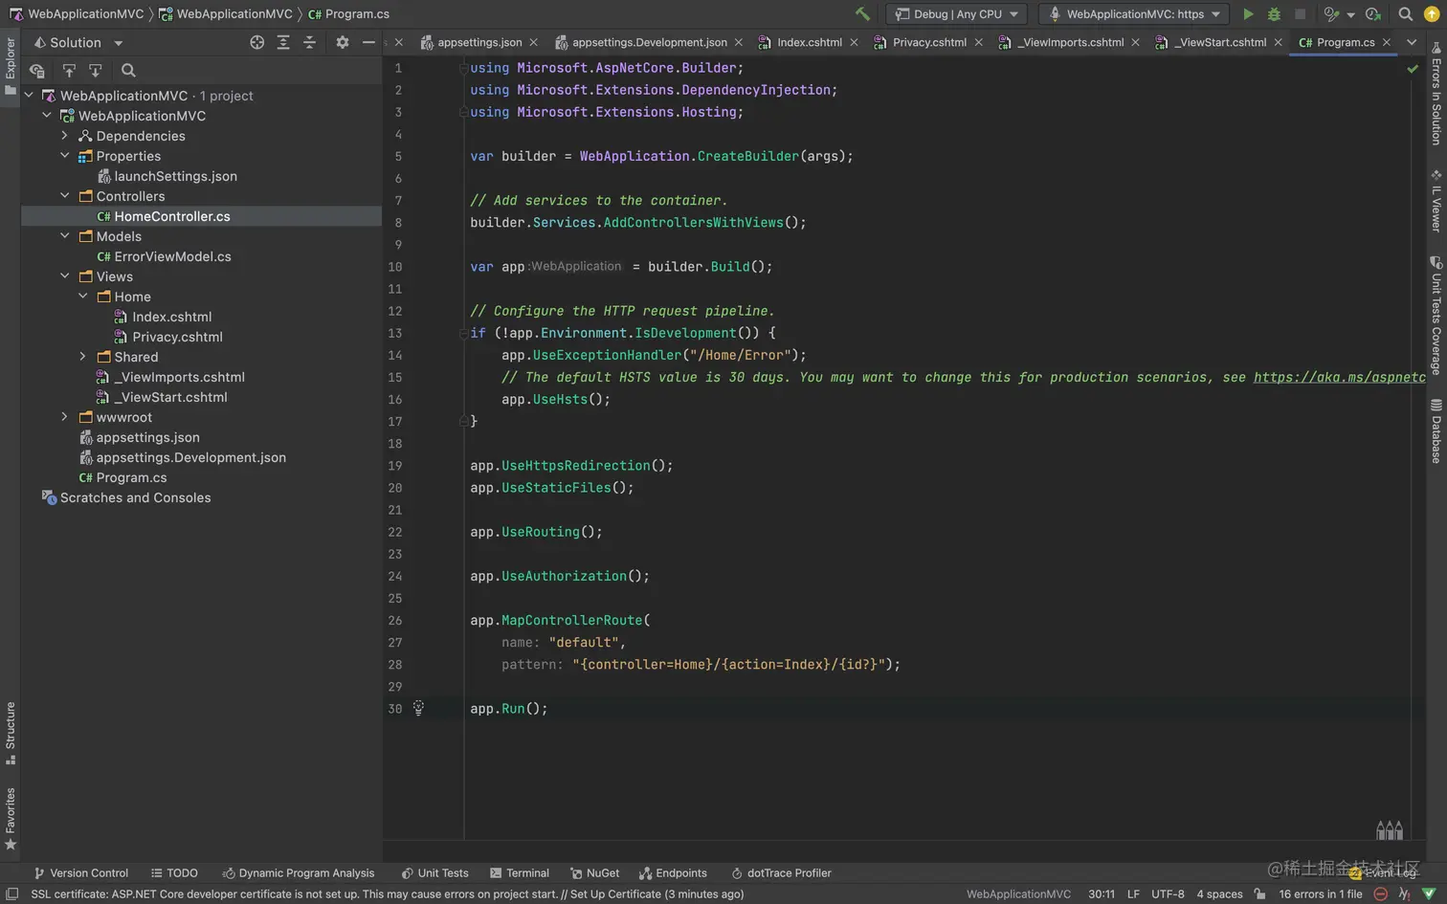1447x904 pixels.
Task: Open the Debug | Any CPU configuration dropdown
Action: point(956,14)
